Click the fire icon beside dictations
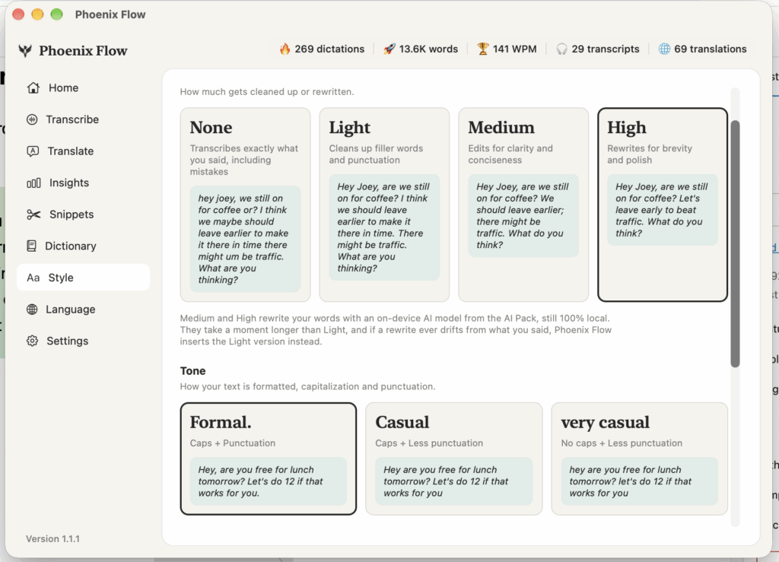Image resolution: width=779 pixels, height=562 pixels. [x=285, y=49]
